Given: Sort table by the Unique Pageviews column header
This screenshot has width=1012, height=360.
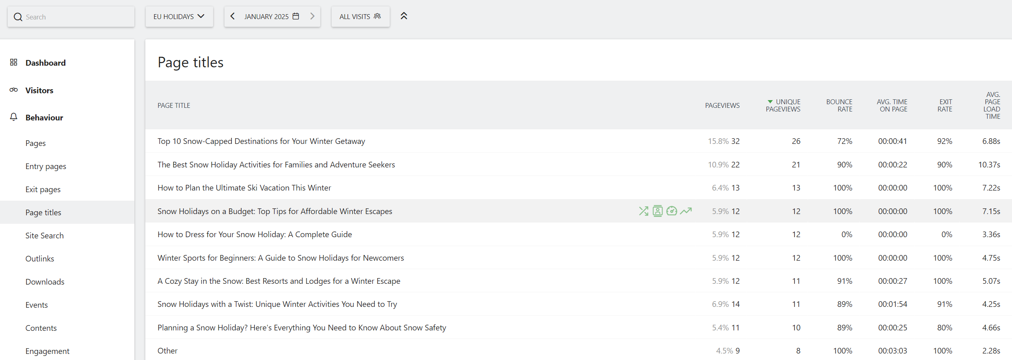Looking at the screenshot, I should click(783, 105).
